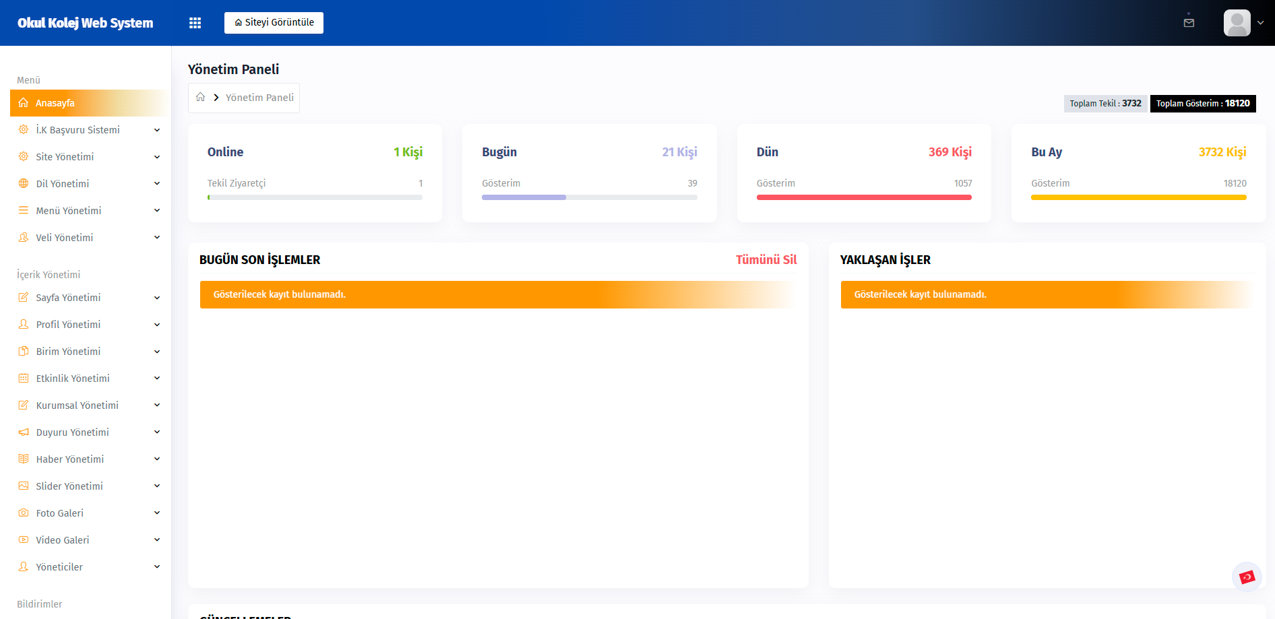Click the home icon in breadcrumb
This screenshot has height=619, width=1275.
click(x=201, y=98)
